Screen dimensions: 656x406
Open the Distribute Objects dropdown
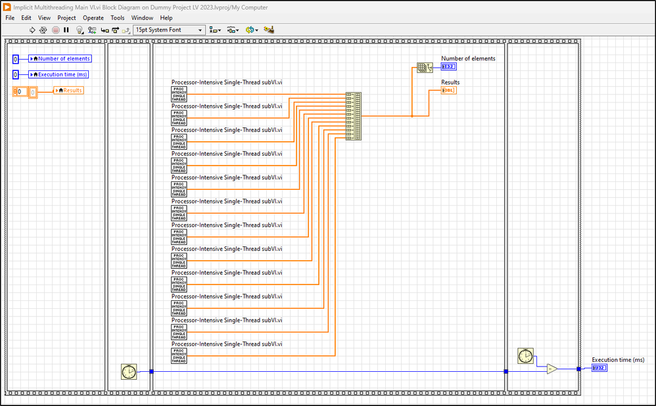(233, 30)
